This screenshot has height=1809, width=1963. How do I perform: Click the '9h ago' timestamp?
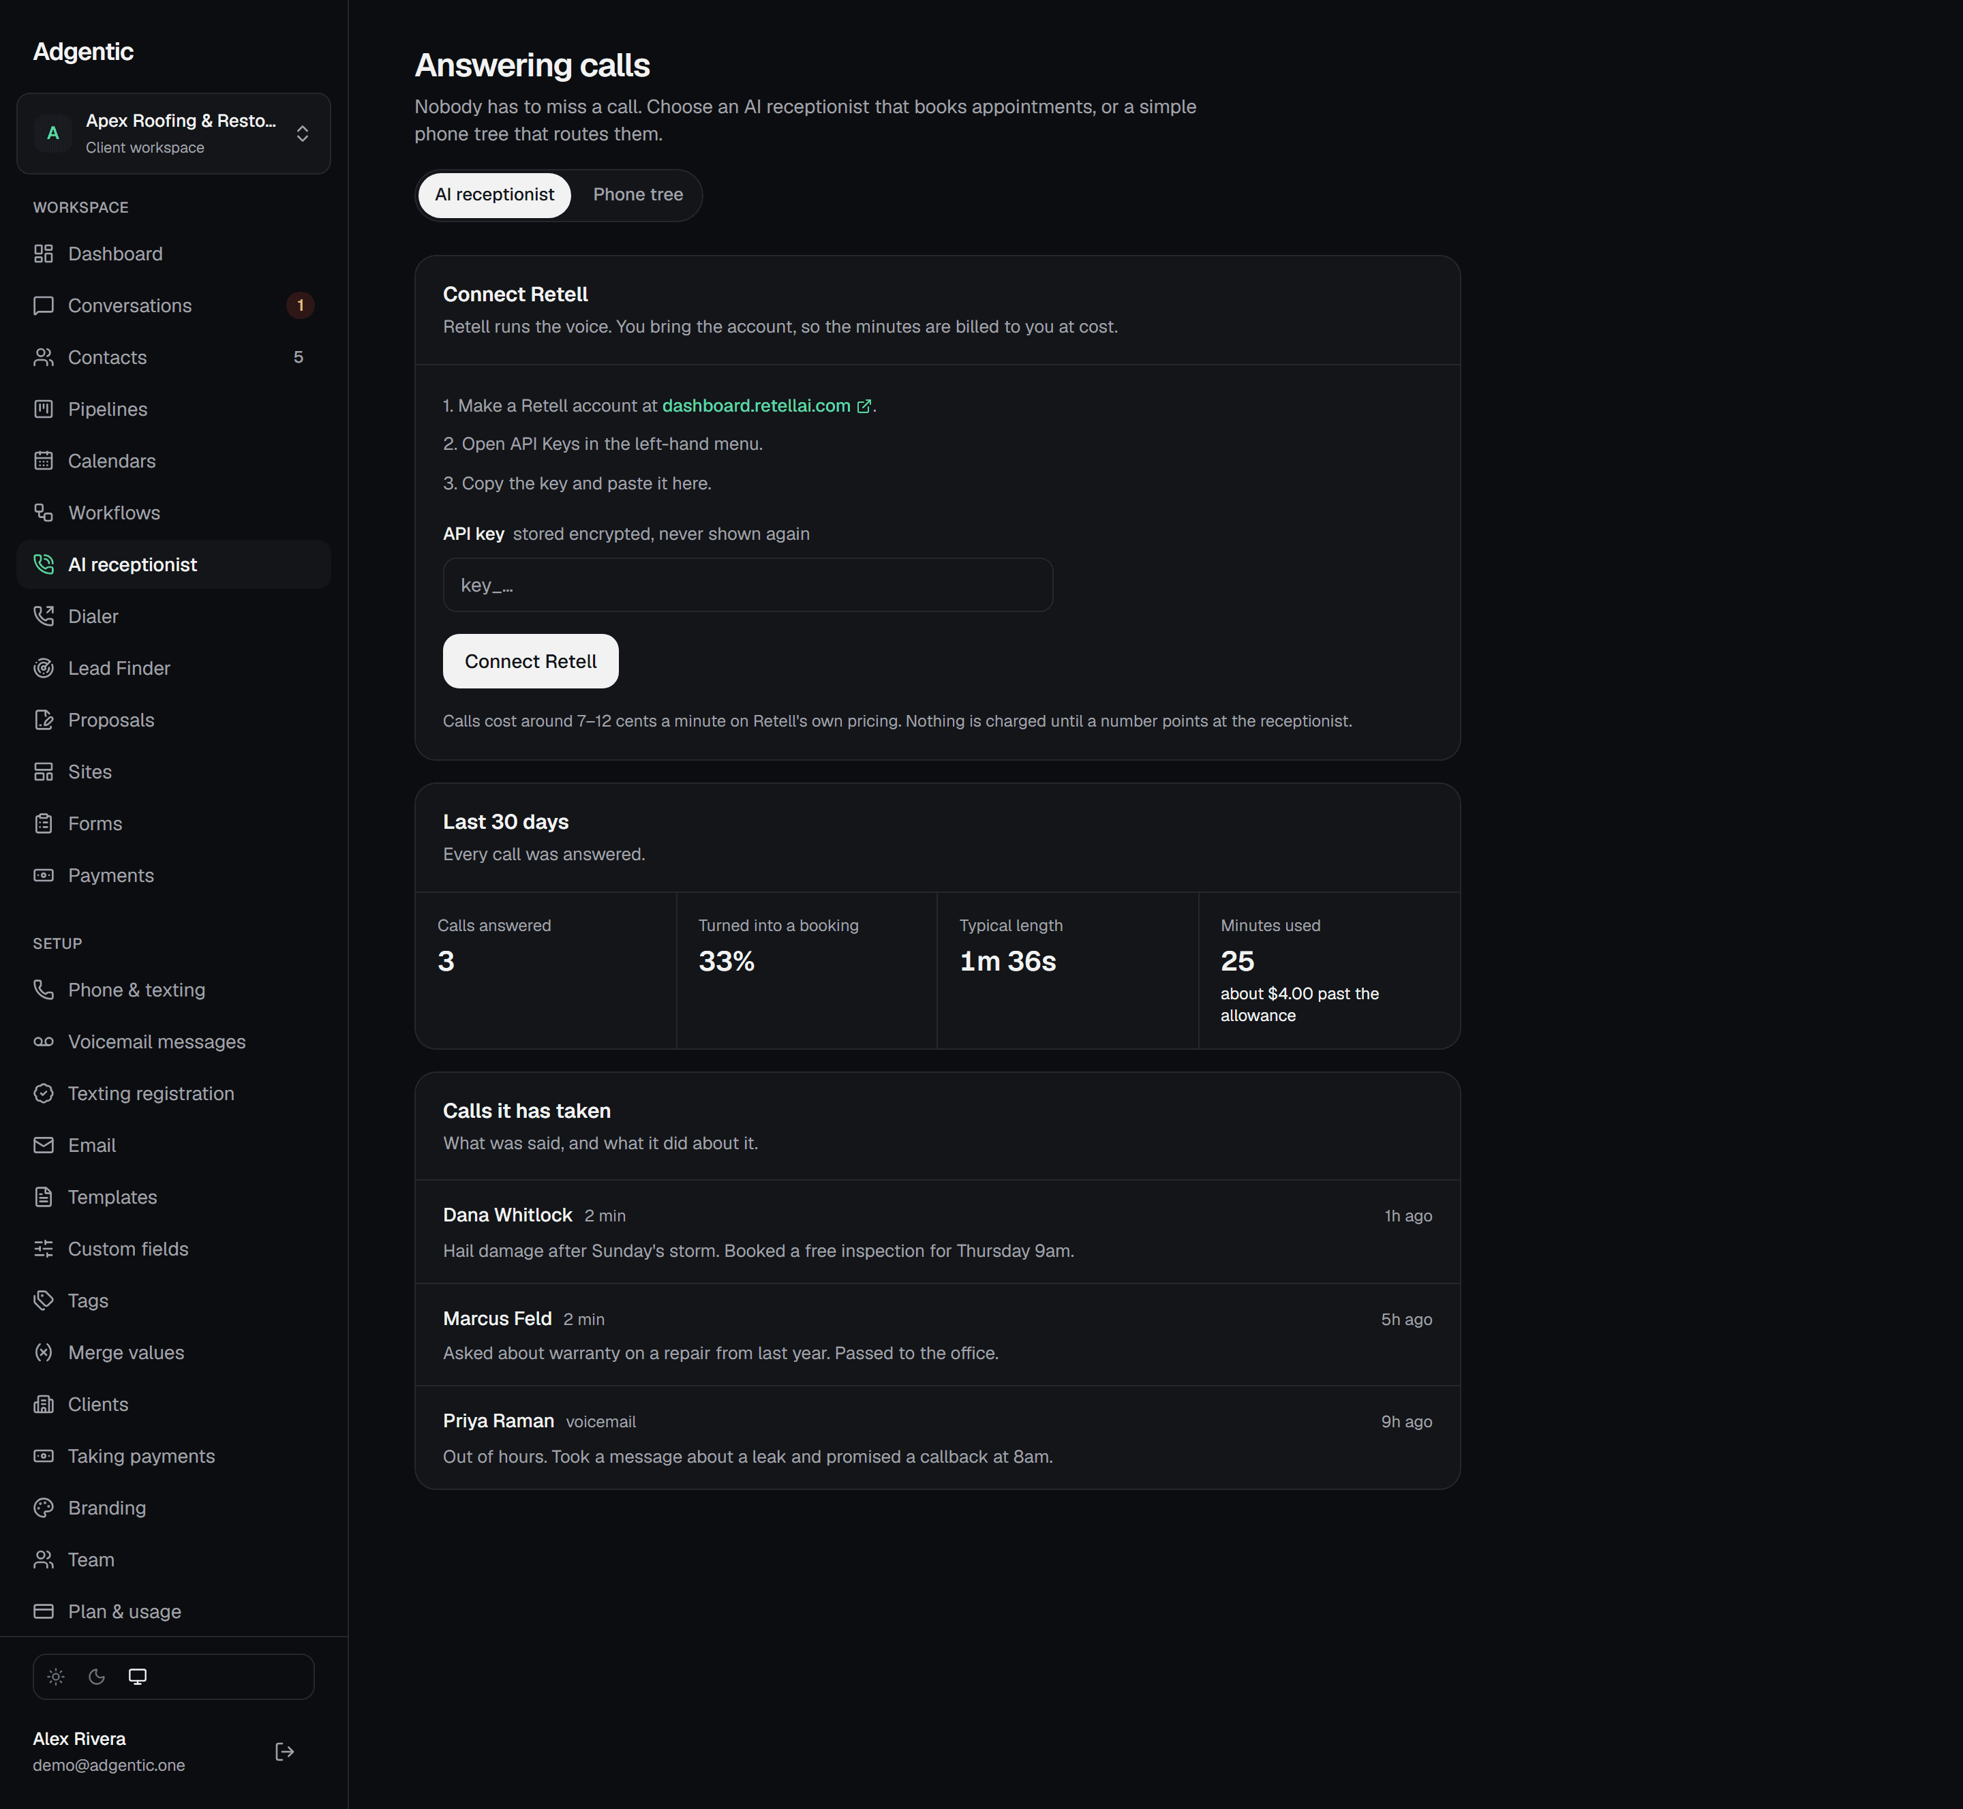click(x=1407, y=1421)
